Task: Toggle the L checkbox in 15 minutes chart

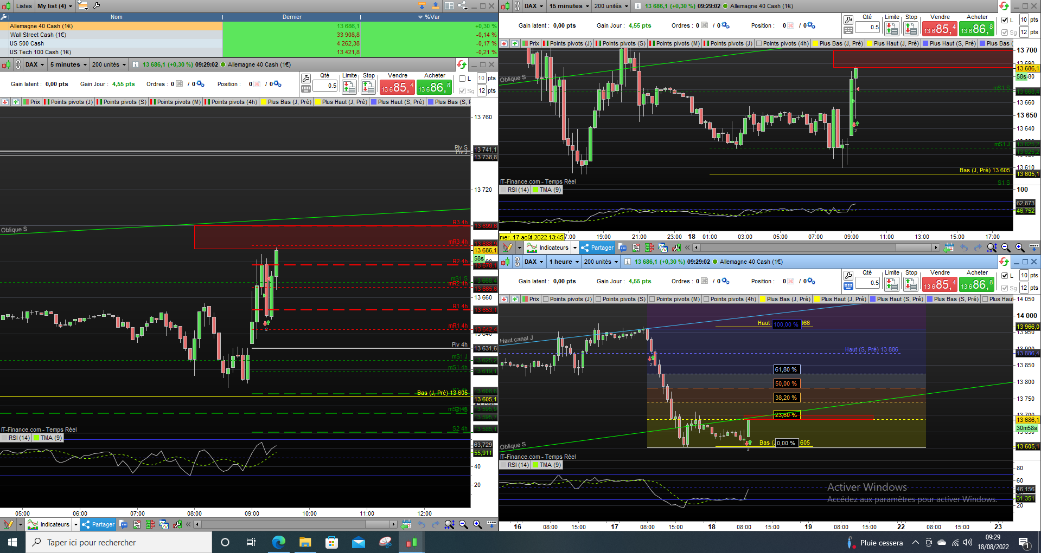Action: click(x=1005, y=20)
